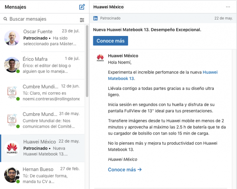Click the conversation list scrollbar
Viewport: 237px width, 189px height.
point(87,61)
